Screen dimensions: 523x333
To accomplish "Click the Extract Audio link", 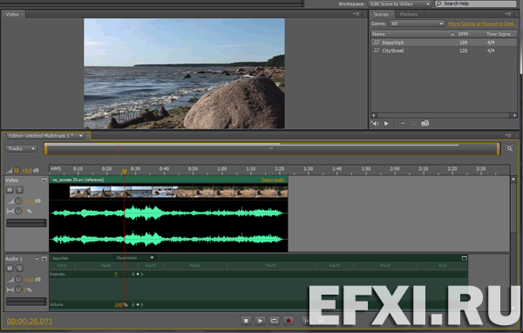I will (273, 180).
